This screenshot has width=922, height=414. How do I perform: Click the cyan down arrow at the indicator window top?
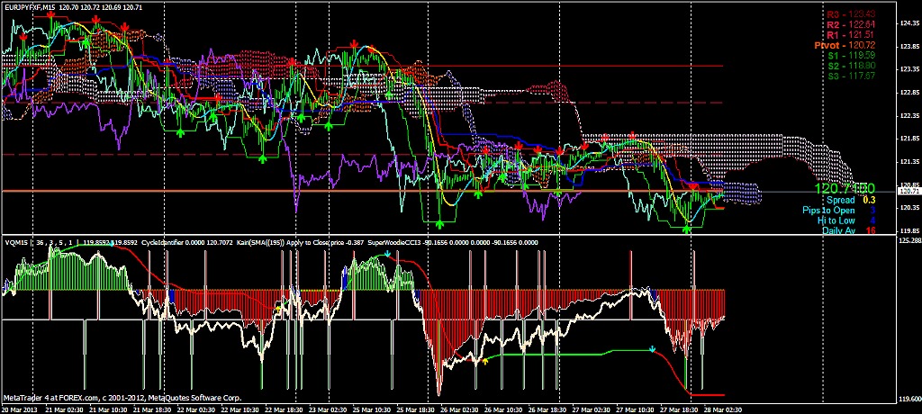pyautogui.click(x=387, y=255)
